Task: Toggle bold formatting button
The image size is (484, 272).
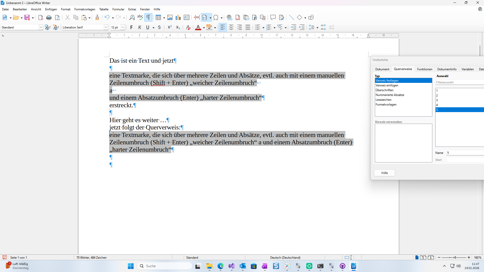Action: click(x=131, y=27)
